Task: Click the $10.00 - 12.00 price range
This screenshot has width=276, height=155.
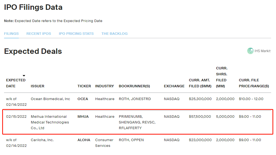Action: (251, 99)
